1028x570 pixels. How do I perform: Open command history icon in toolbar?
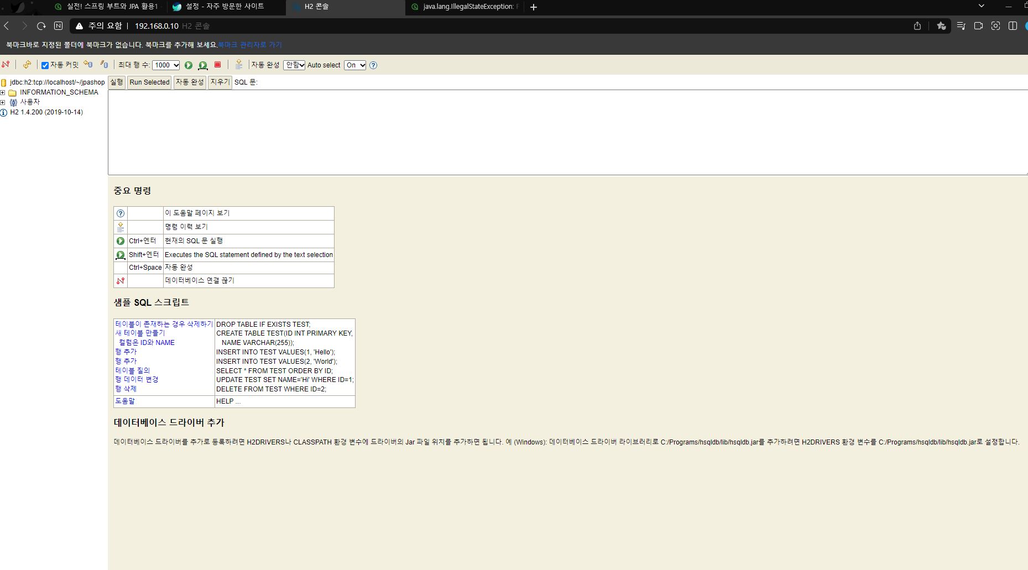click(239, 65)
